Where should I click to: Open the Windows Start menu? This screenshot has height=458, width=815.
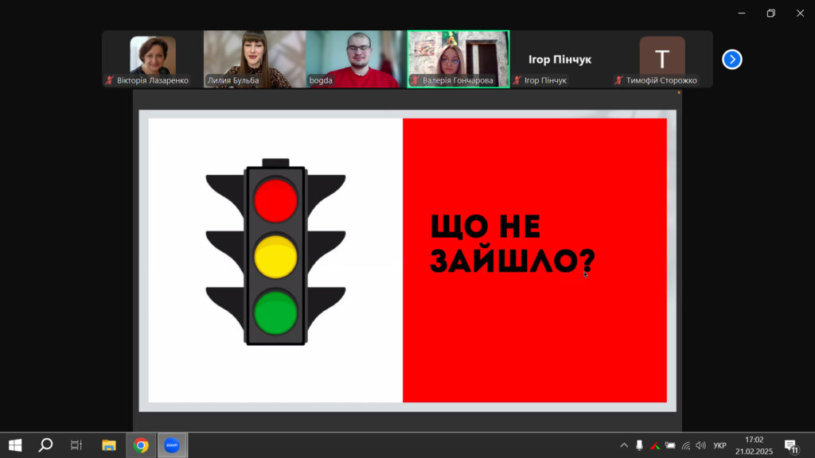pos(15,445)
